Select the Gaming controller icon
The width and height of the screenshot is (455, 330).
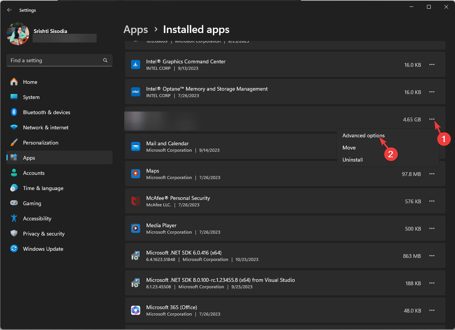pos(14,203)
